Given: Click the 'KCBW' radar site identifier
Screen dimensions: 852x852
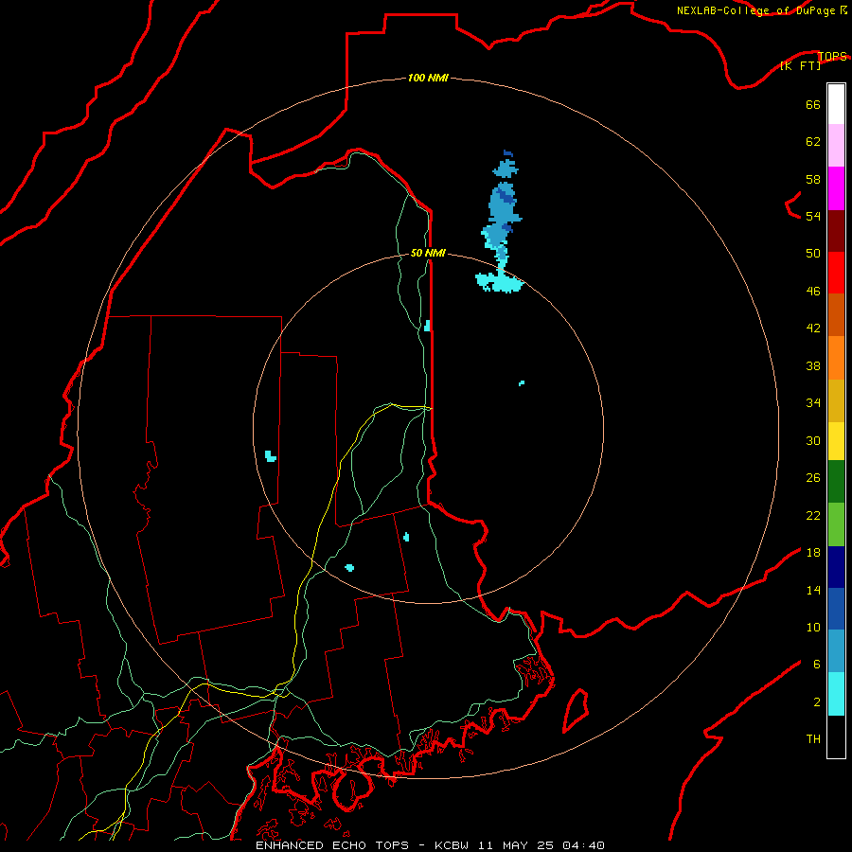Looking at the screenshot, I should pos(453,845).
